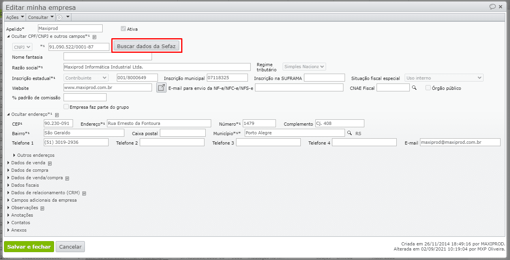
Task: Open the Consultar menu
Action: (x=41, y=17)
